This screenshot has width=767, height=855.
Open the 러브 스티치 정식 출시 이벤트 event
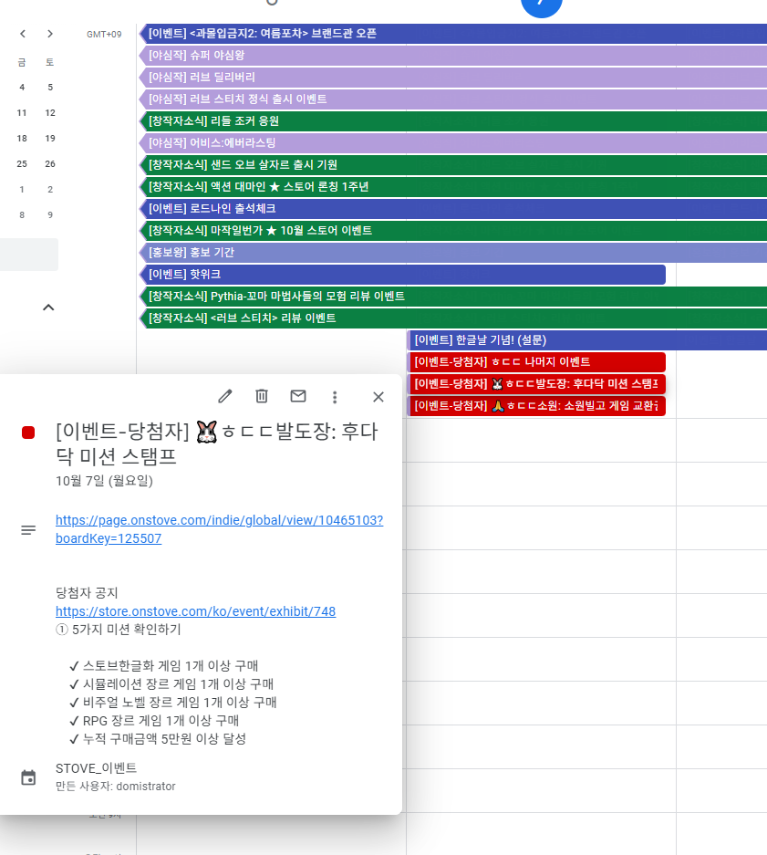tap(452, 99)
